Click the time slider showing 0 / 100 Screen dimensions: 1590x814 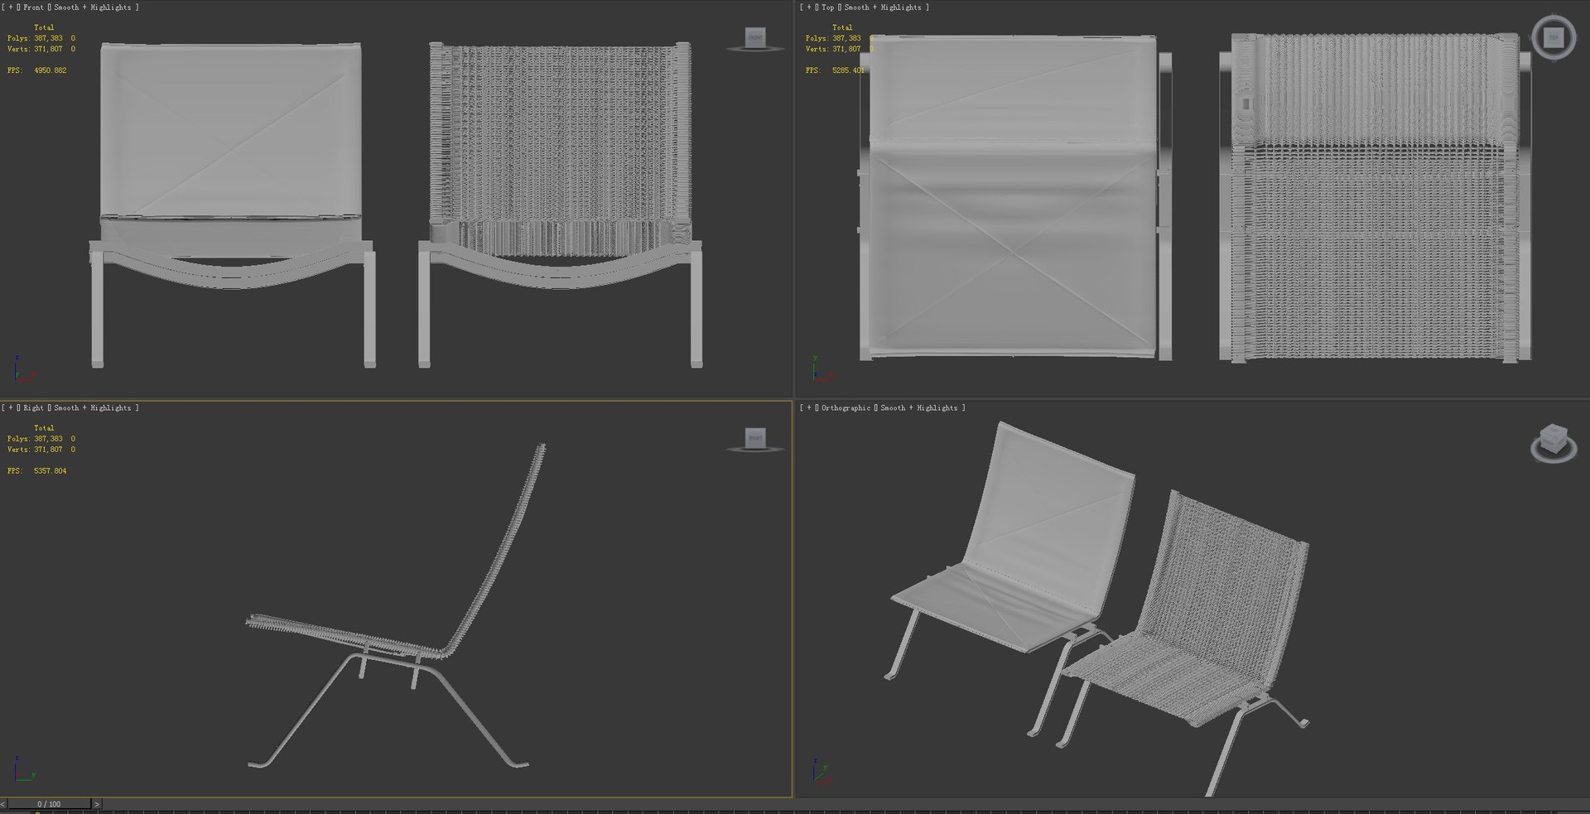pos(49,804)
